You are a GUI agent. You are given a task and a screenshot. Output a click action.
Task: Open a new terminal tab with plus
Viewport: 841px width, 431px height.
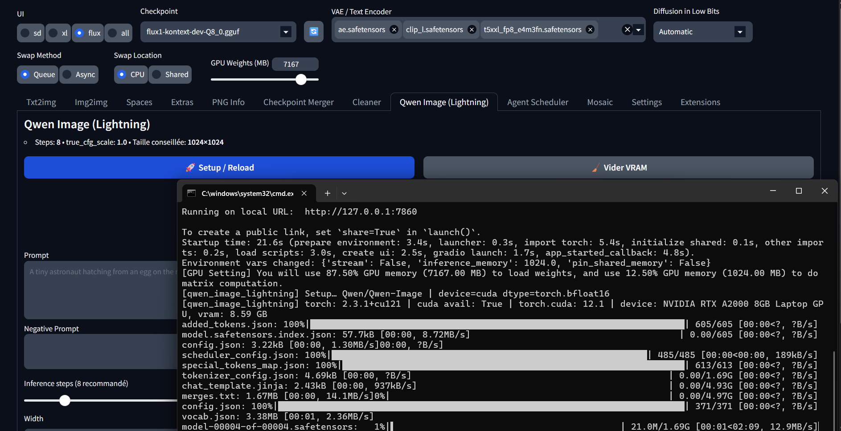[x=328, y=193]
